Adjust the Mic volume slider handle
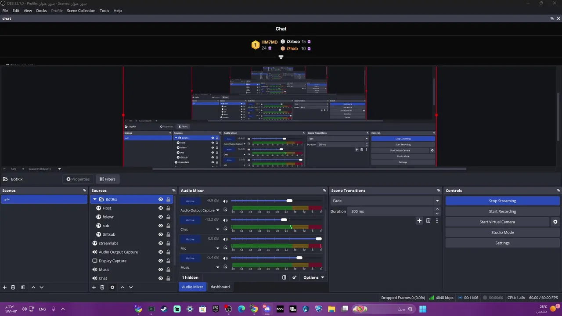 click(x=319, y=239)
